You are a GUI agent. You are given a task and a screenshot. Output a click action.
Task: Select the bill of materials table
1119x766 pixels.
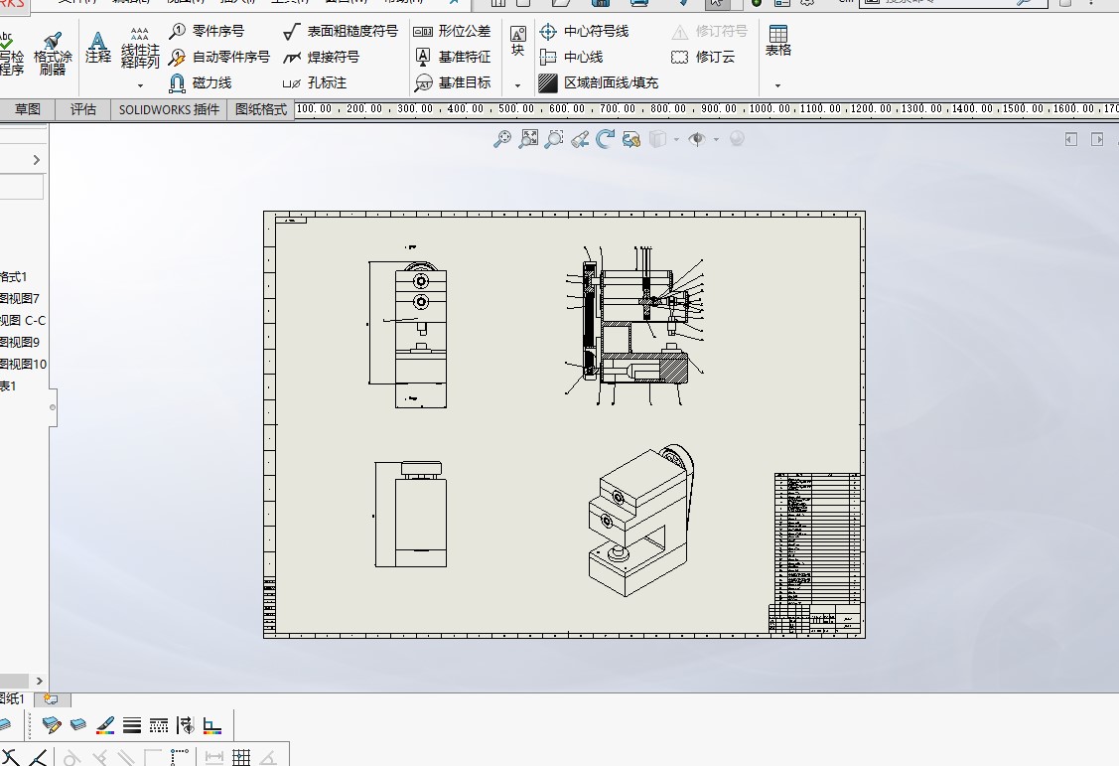[x=817, y=539]
